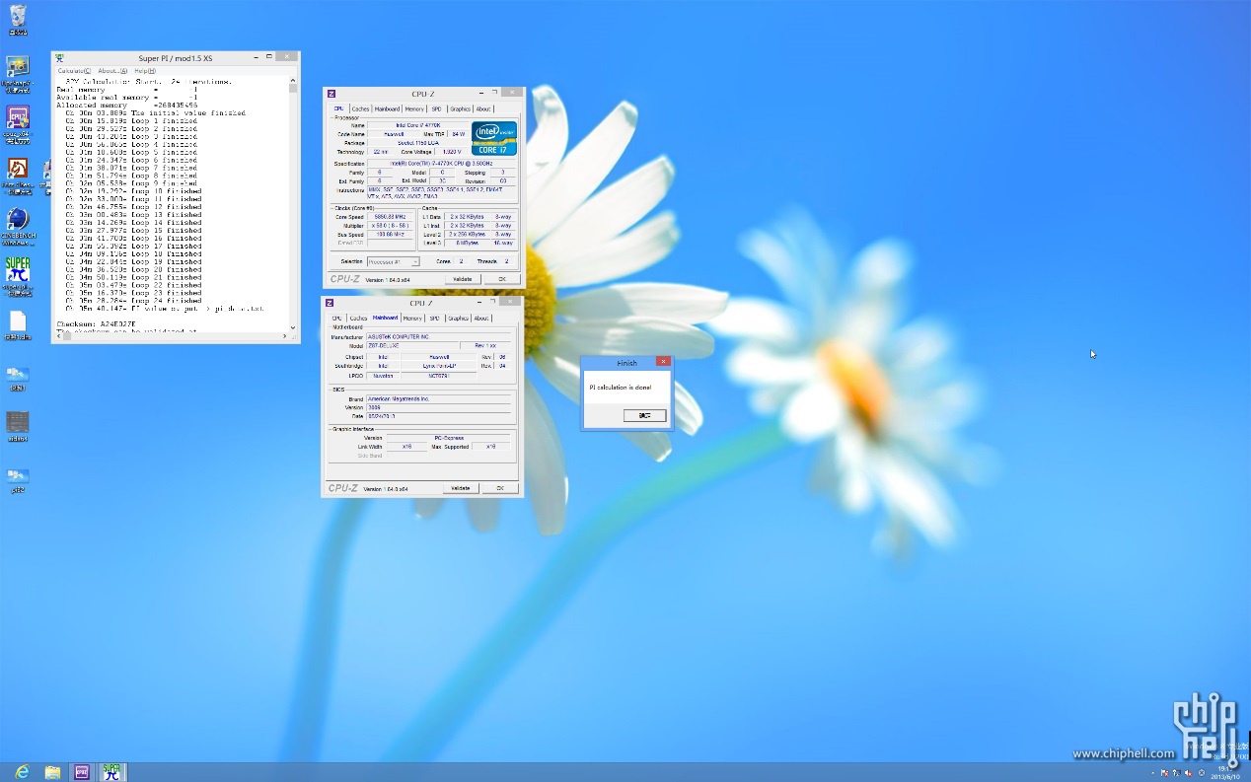Viewport: 1251px width, 782px height.
Task: Open Graphics tab in the CPU-Z processor window
Action: tap(460, 108)
